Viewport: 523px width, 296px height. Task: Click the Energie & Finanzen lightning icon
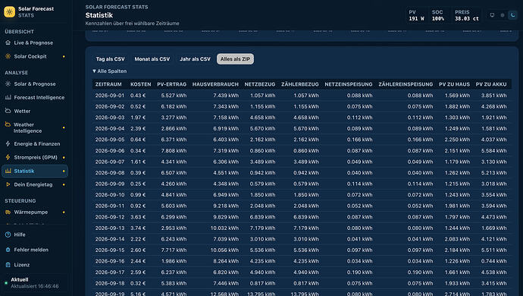click(x=8, y=143)
